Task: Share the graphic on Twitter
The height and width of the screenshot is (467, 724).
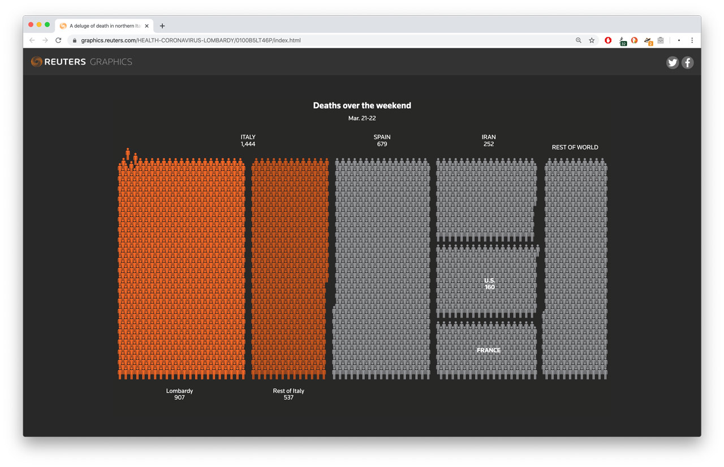Action: click(x=672, y=63)
